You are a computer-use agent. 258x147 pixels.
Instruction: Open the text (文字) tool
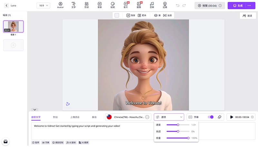[74, 5]
